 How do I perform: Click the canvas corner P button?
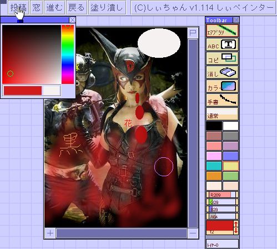click(x=193, y=33)
